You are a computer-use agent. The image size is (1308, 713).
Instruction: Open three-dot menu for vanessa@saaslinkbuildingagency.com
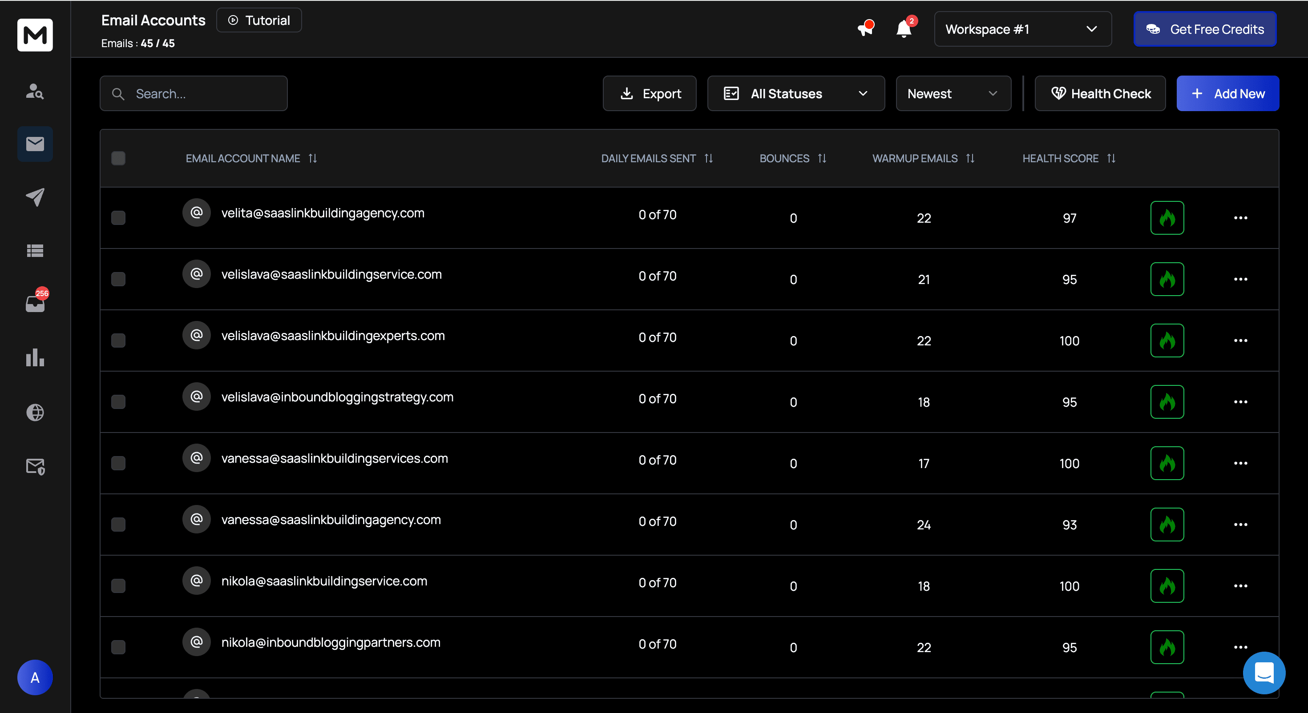[x=1240, y=524]
